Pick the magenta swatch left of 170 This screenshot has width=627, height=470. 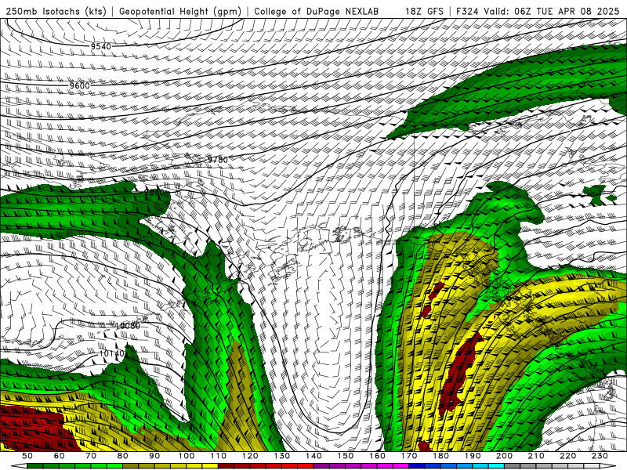point(400,466)
